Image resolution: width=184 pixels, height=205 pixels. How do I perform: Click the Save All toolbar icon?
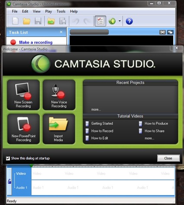[63, 21]
